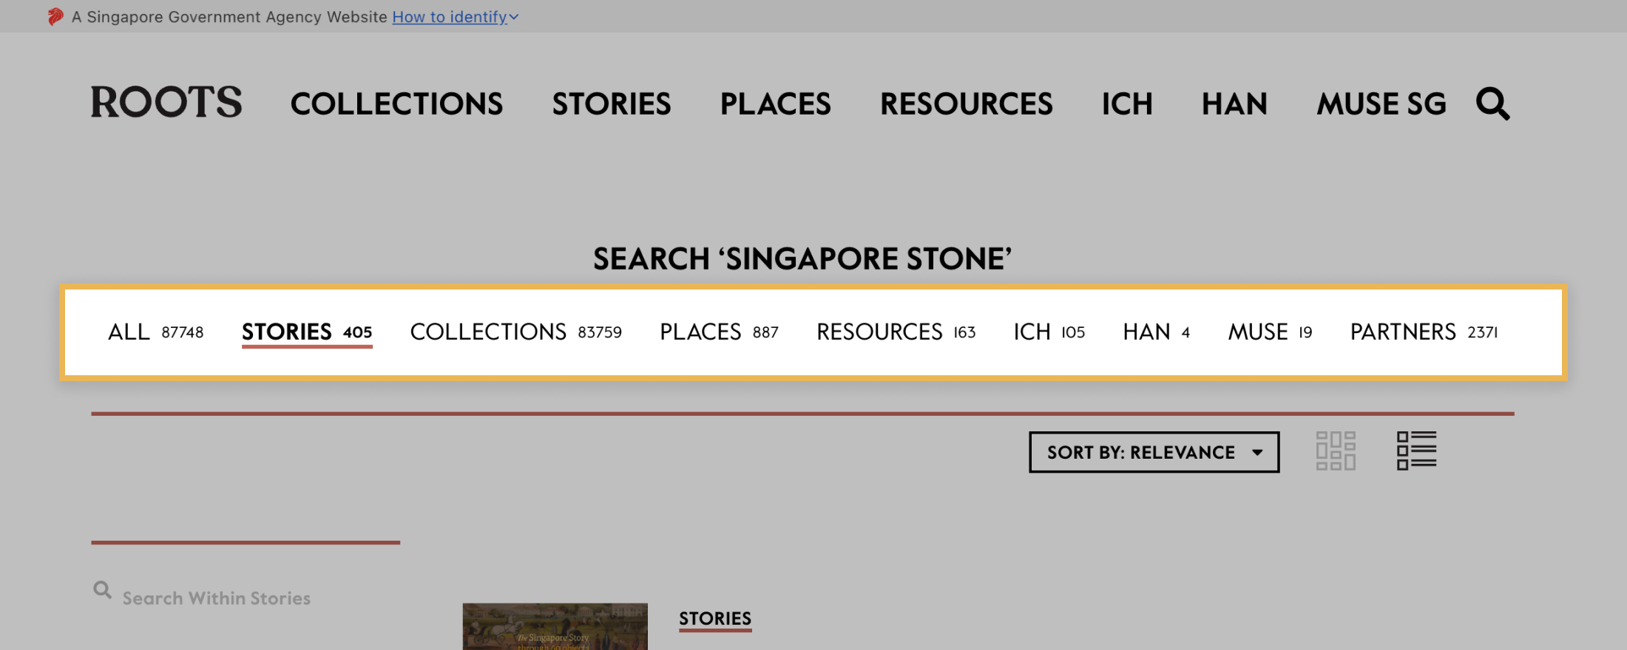Open the MUSE SG main navigation menu

[x=1381, y=103]
